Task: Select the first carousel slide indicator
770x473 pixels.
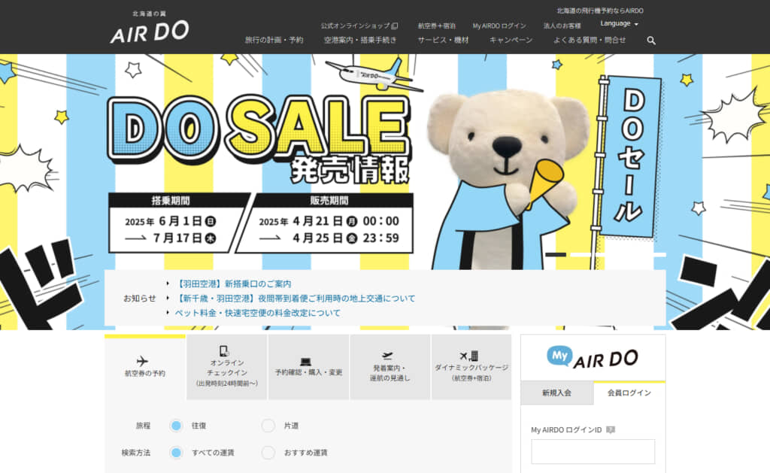Action: coord(556,255)
